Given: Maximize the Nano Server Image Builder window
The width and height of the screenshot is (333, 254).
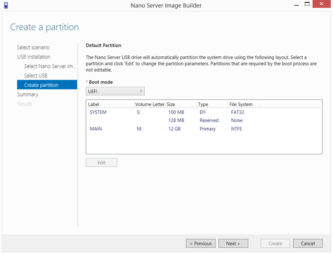Looking at the screenshot, I should [307, 4].
